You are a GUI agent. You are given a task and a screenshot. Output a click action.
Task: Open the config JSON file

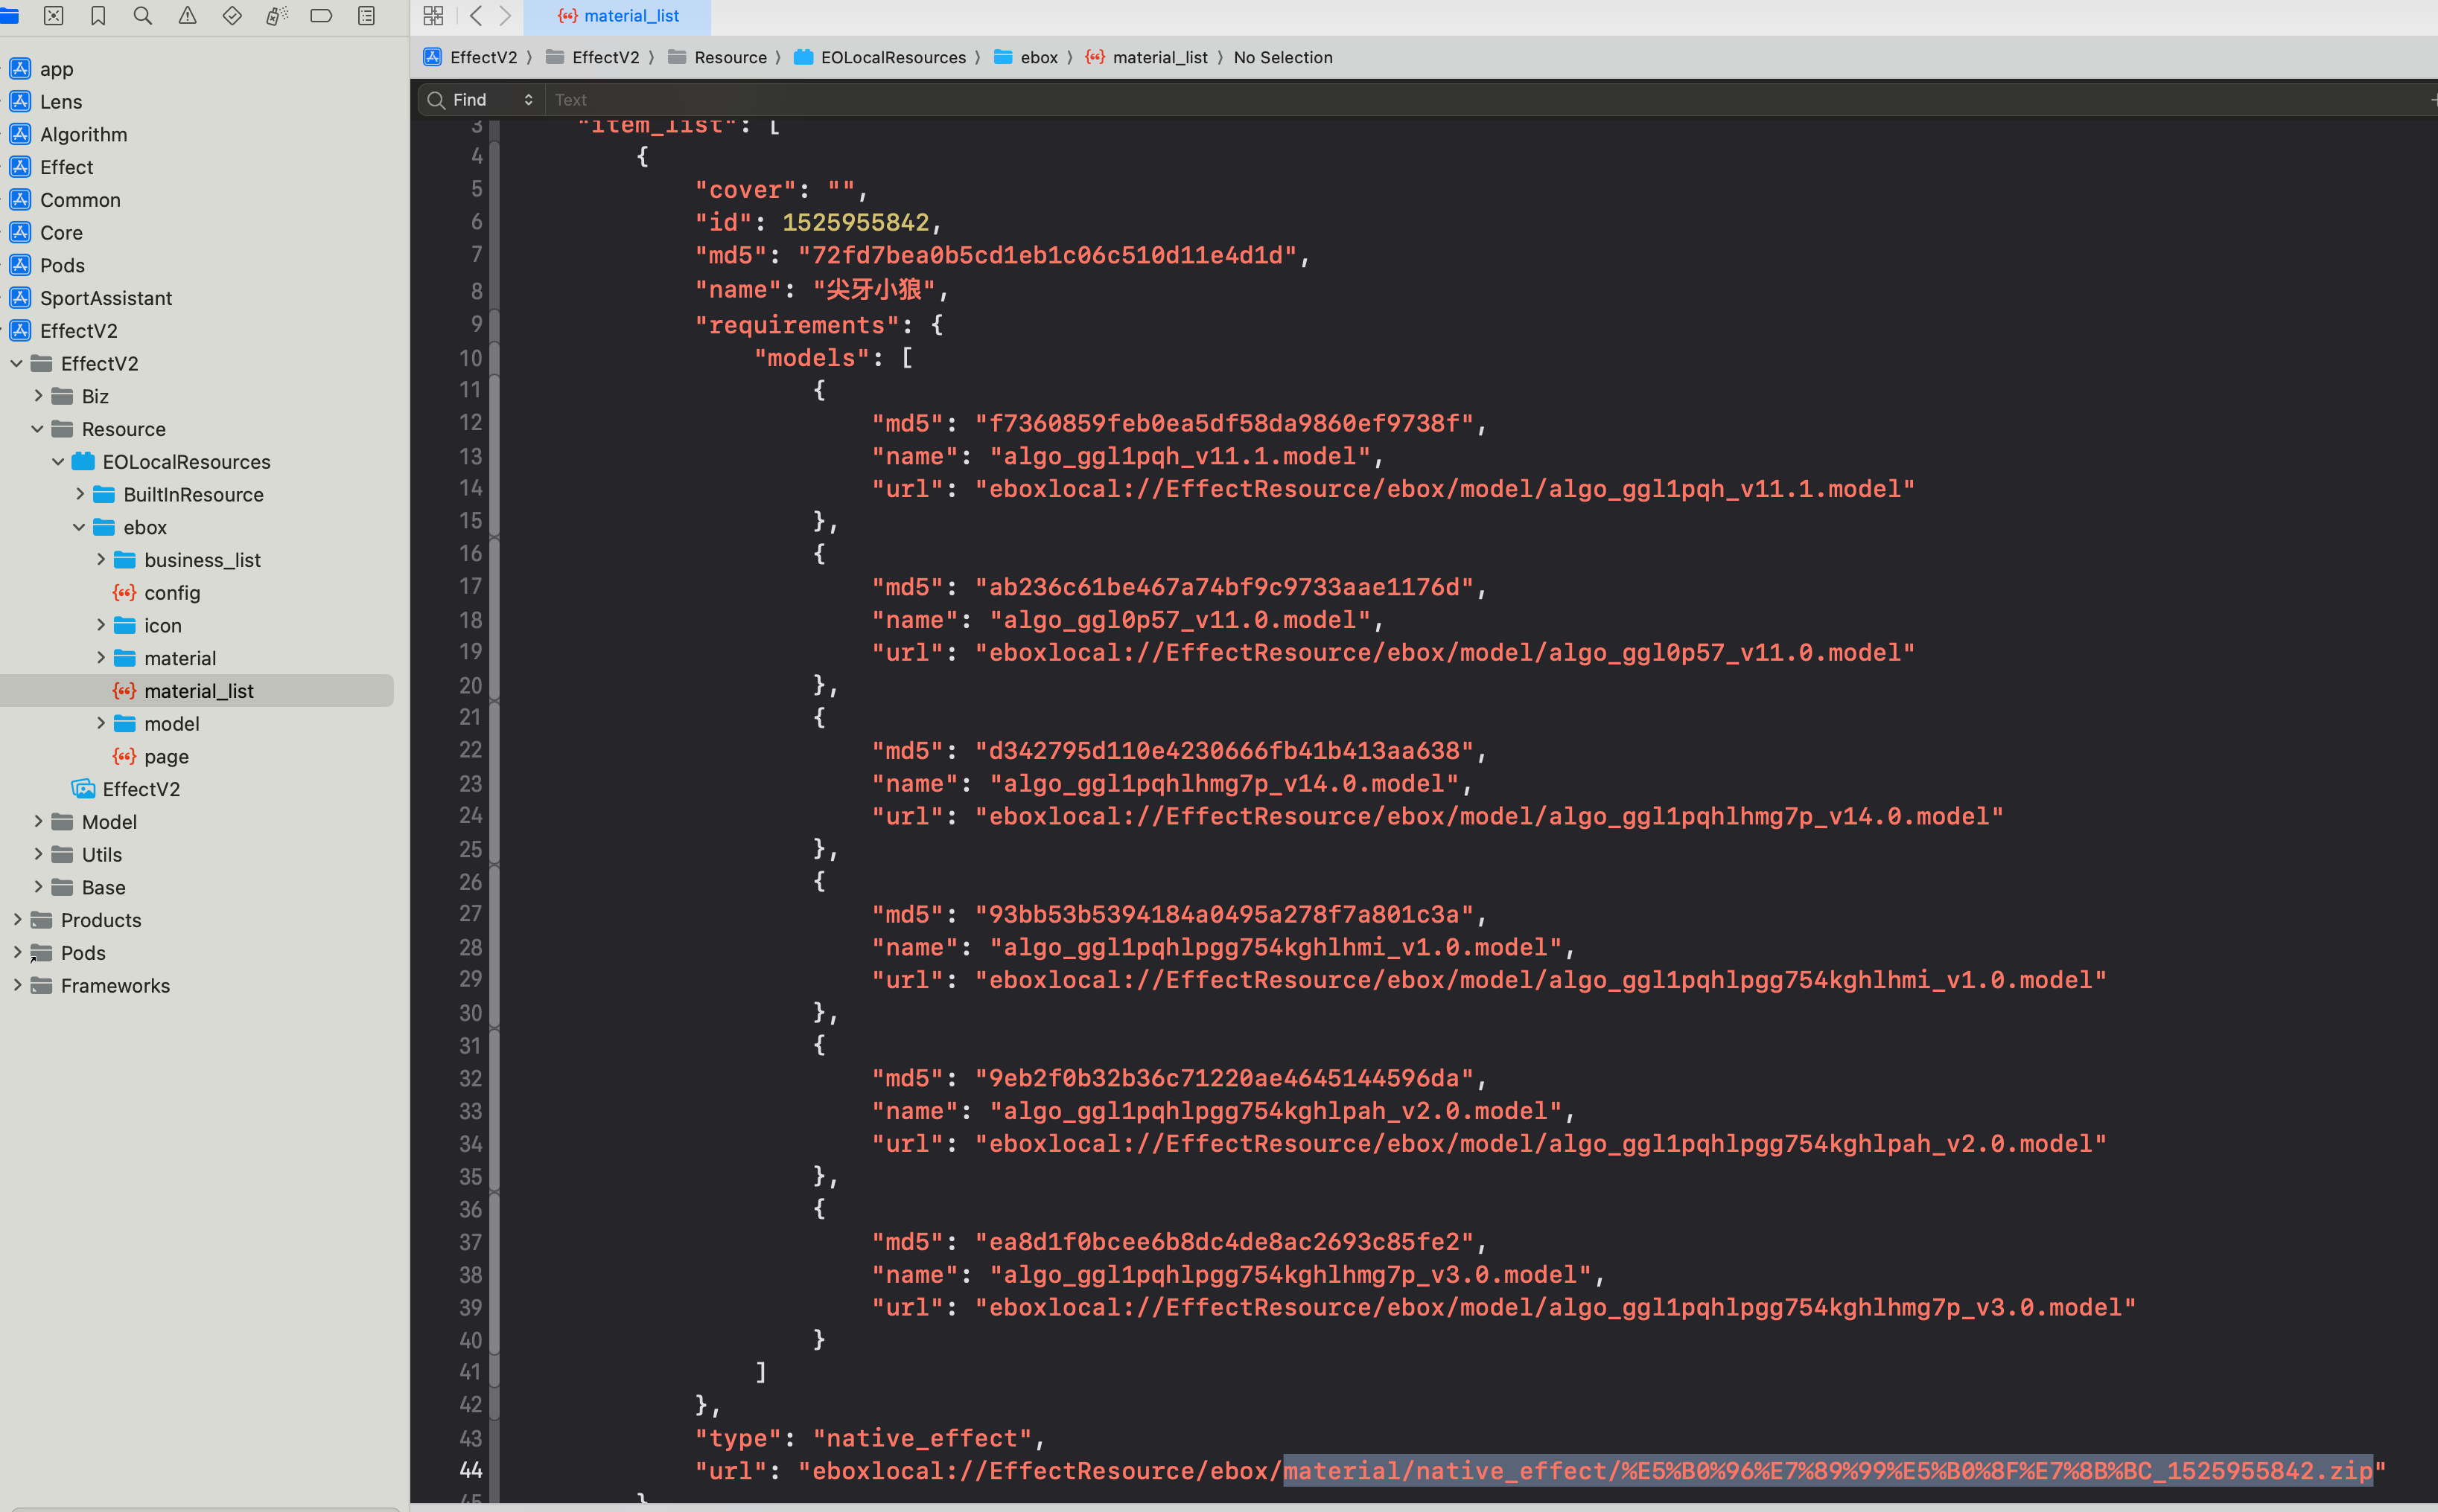click(171, 593)
